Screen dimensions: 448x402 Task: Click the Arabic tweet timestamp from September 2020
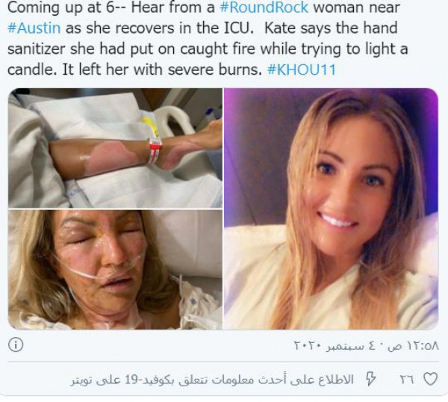[366, 346]
